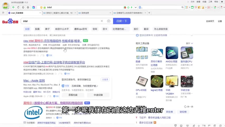Select the 官网 filter chip
Viewport: 225px width, 127px height.
tap(95, 29)
